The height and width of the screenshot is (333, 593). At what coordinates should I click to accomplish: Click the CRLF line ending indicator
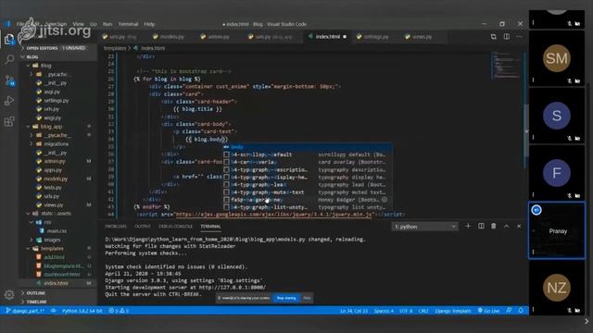coord(423,311)
